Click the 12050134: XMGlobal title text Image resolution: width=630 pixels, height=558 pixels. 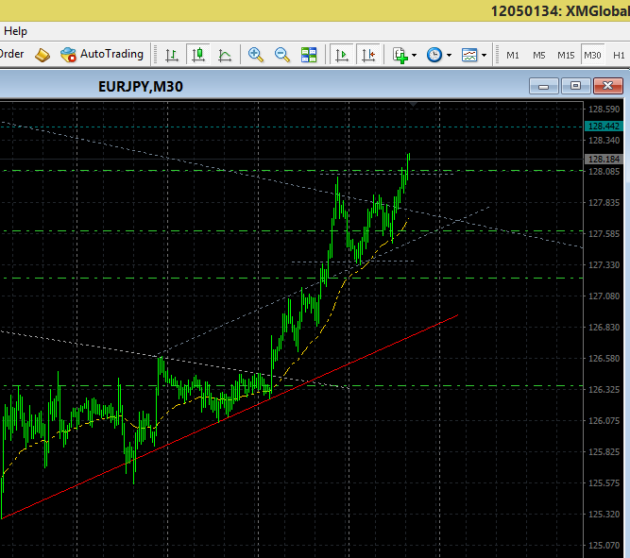coord(560,10)
